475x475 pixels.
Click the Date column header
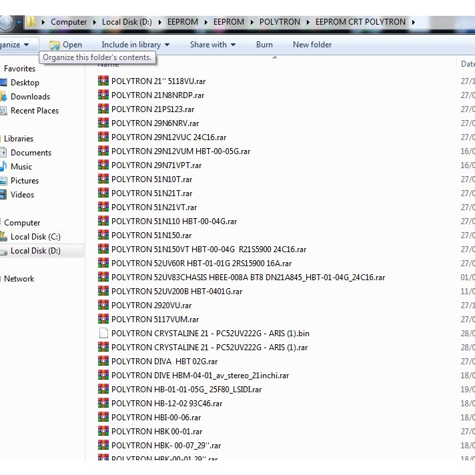[x=466, y=64]
